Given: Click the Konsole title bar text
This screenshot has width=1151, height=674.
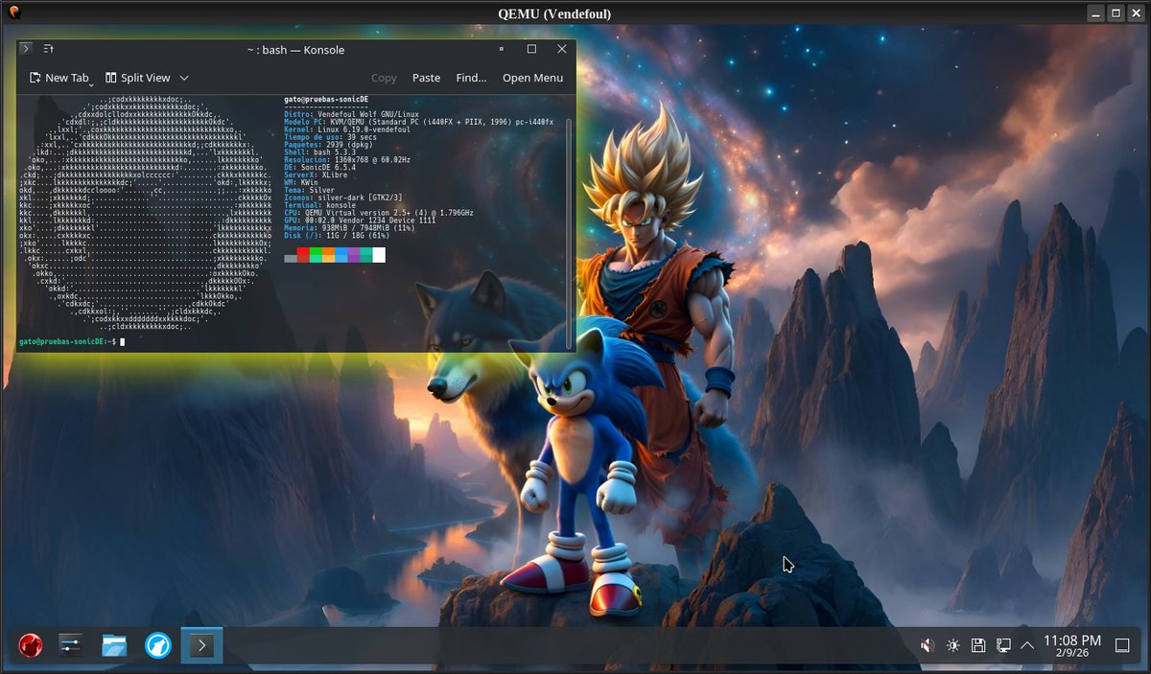Looking at the screenshot, I should 295,50.
